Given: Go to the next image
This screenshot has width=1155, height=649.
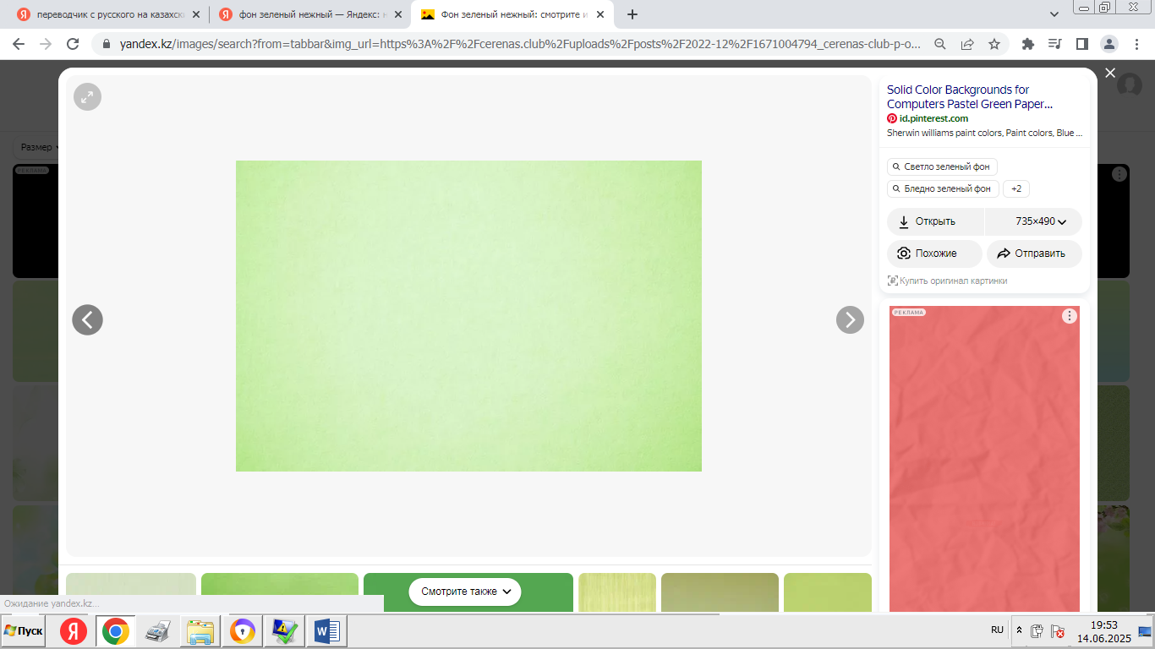Looking at the screenshot, I should coord(850,319).
